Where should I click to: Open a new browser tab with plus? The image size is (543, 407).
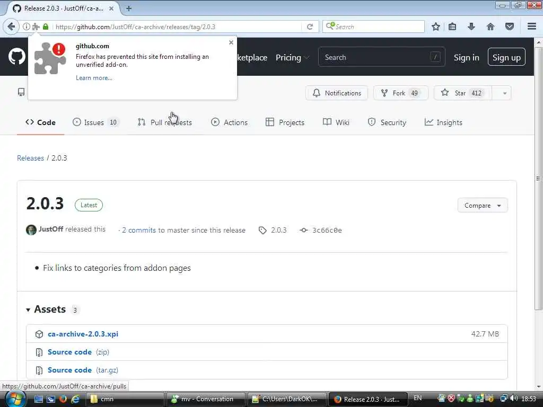point(128,8)
